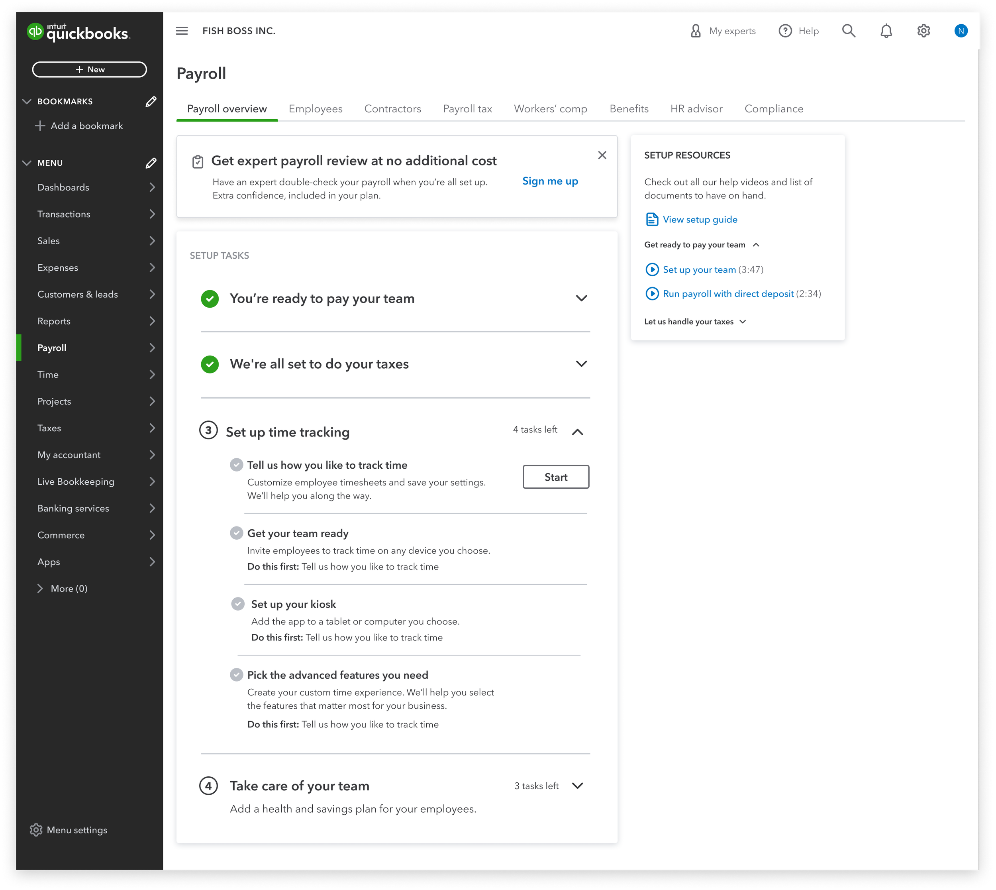Open the search magnifier icon
Viewport: 996px width, 890px height.
point(849,31)
